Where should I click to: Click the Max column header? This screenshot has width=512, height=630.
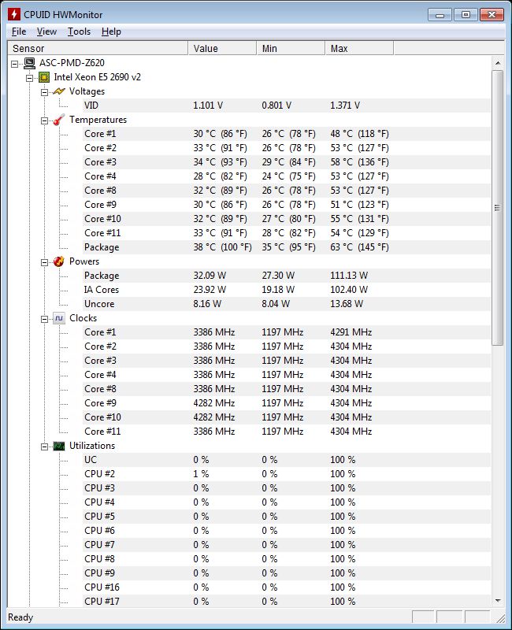click(359, 48)
